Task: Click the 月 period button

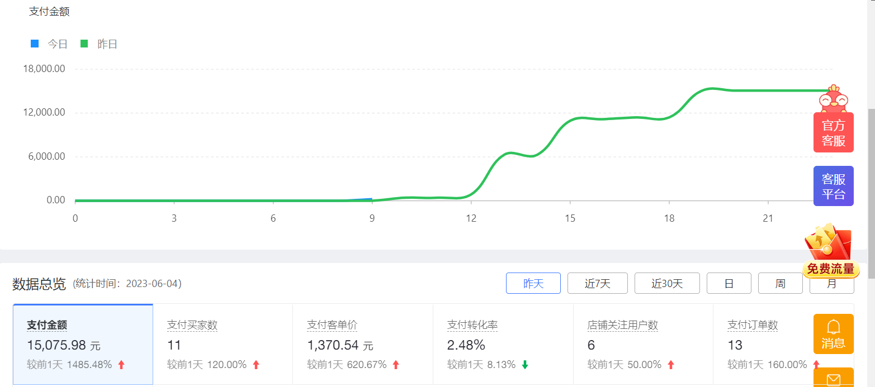Action: coord(831,285)
